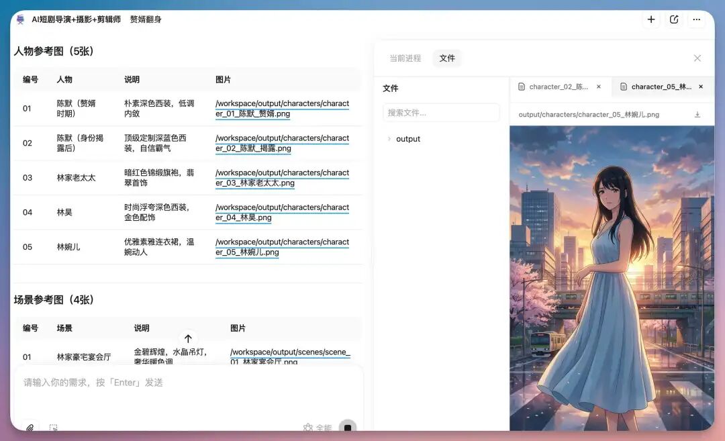The height and width of the screenshot is (441, 725).
Task: Open the character_01_陈默_赘婿.png link
Action: [282, 108]
